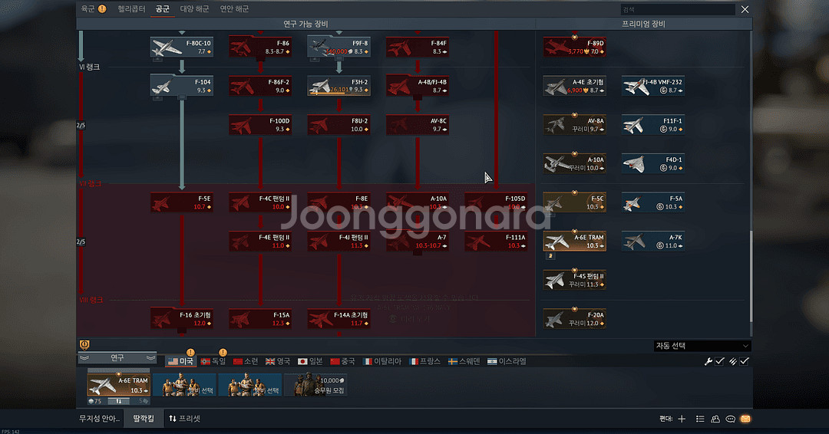Open the chat bubble icon
This screenshot has height=434, width=829.
click(x=730, y=419)
